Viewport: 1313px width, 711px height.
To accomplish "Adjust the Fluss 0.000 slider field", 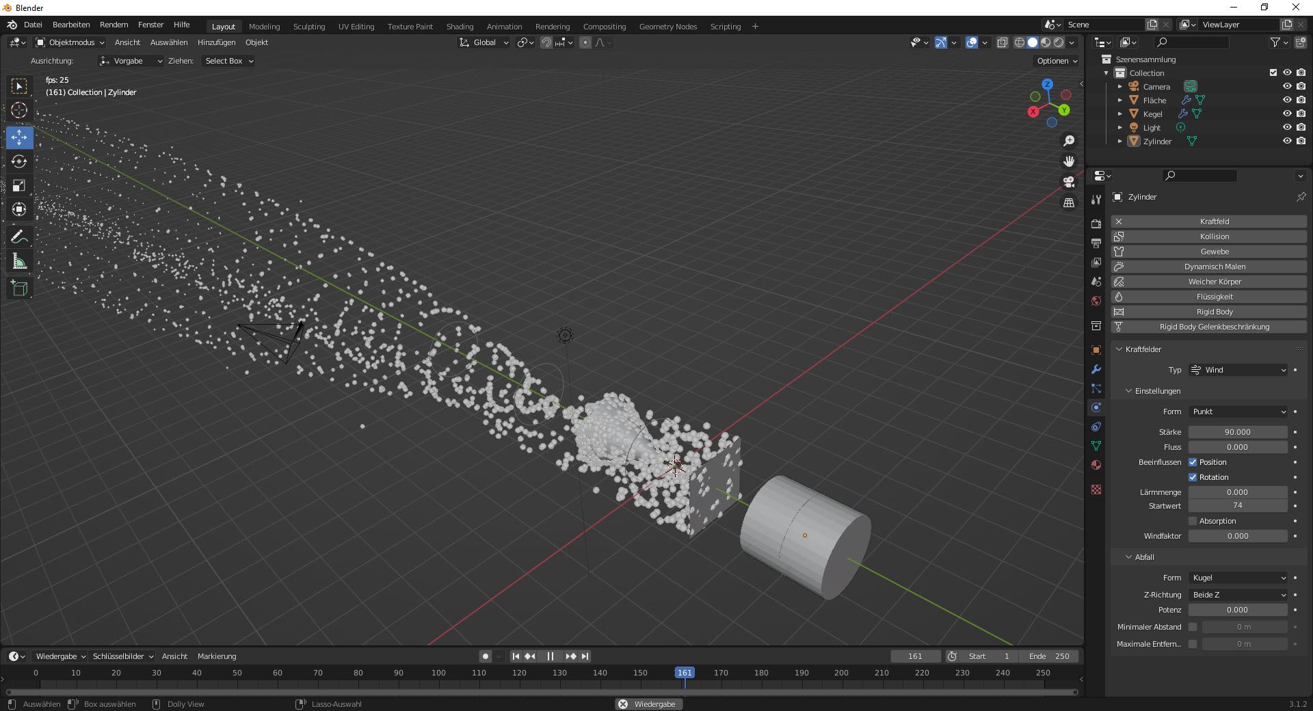I will pyautogui.click(x=1238, y=447).
